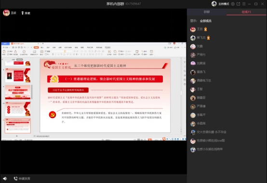This screenshot has height=183, width=267.
Task: Click the 申请发言 request-to-speak phone icon
Action: click(15, 178)
